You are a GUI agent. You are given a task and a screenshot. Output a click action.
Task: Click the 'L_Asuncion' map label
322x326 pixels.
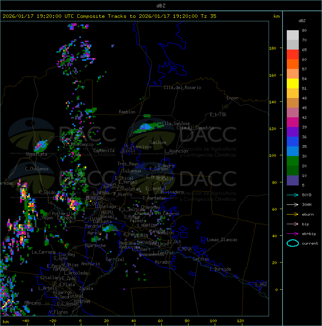coord(176,151)
